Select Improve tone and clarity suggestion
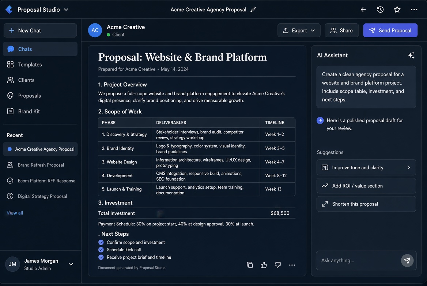This screenshot has height=286, width=427. pos(366,167)
